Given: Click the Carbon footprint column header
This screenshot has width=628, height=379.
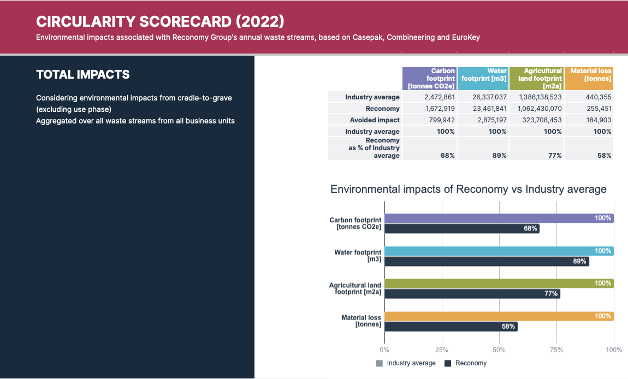Looking at the screenshot, I should [x=429, y=79].
